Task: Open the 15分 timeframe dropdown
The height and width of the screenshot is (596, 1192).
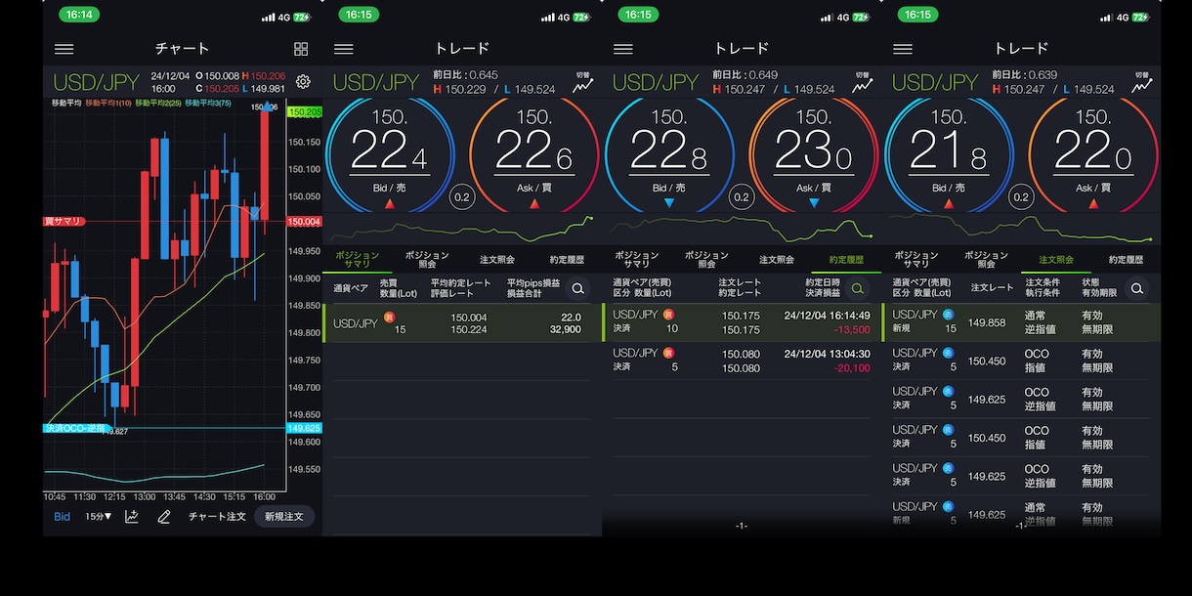Action: click(x=98, y=517)
